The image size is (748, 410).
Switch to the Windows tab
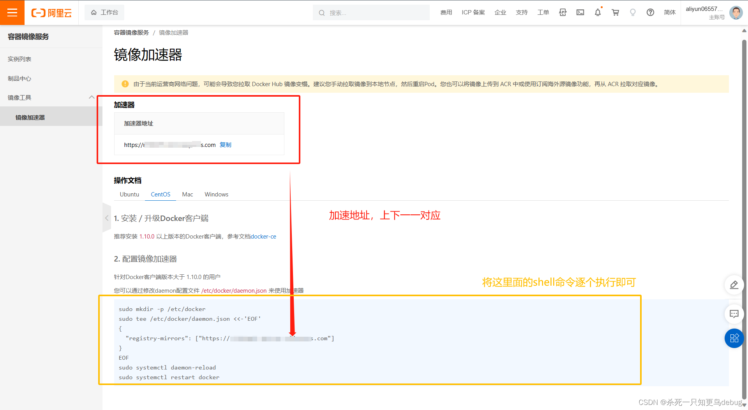click(216, 194)
